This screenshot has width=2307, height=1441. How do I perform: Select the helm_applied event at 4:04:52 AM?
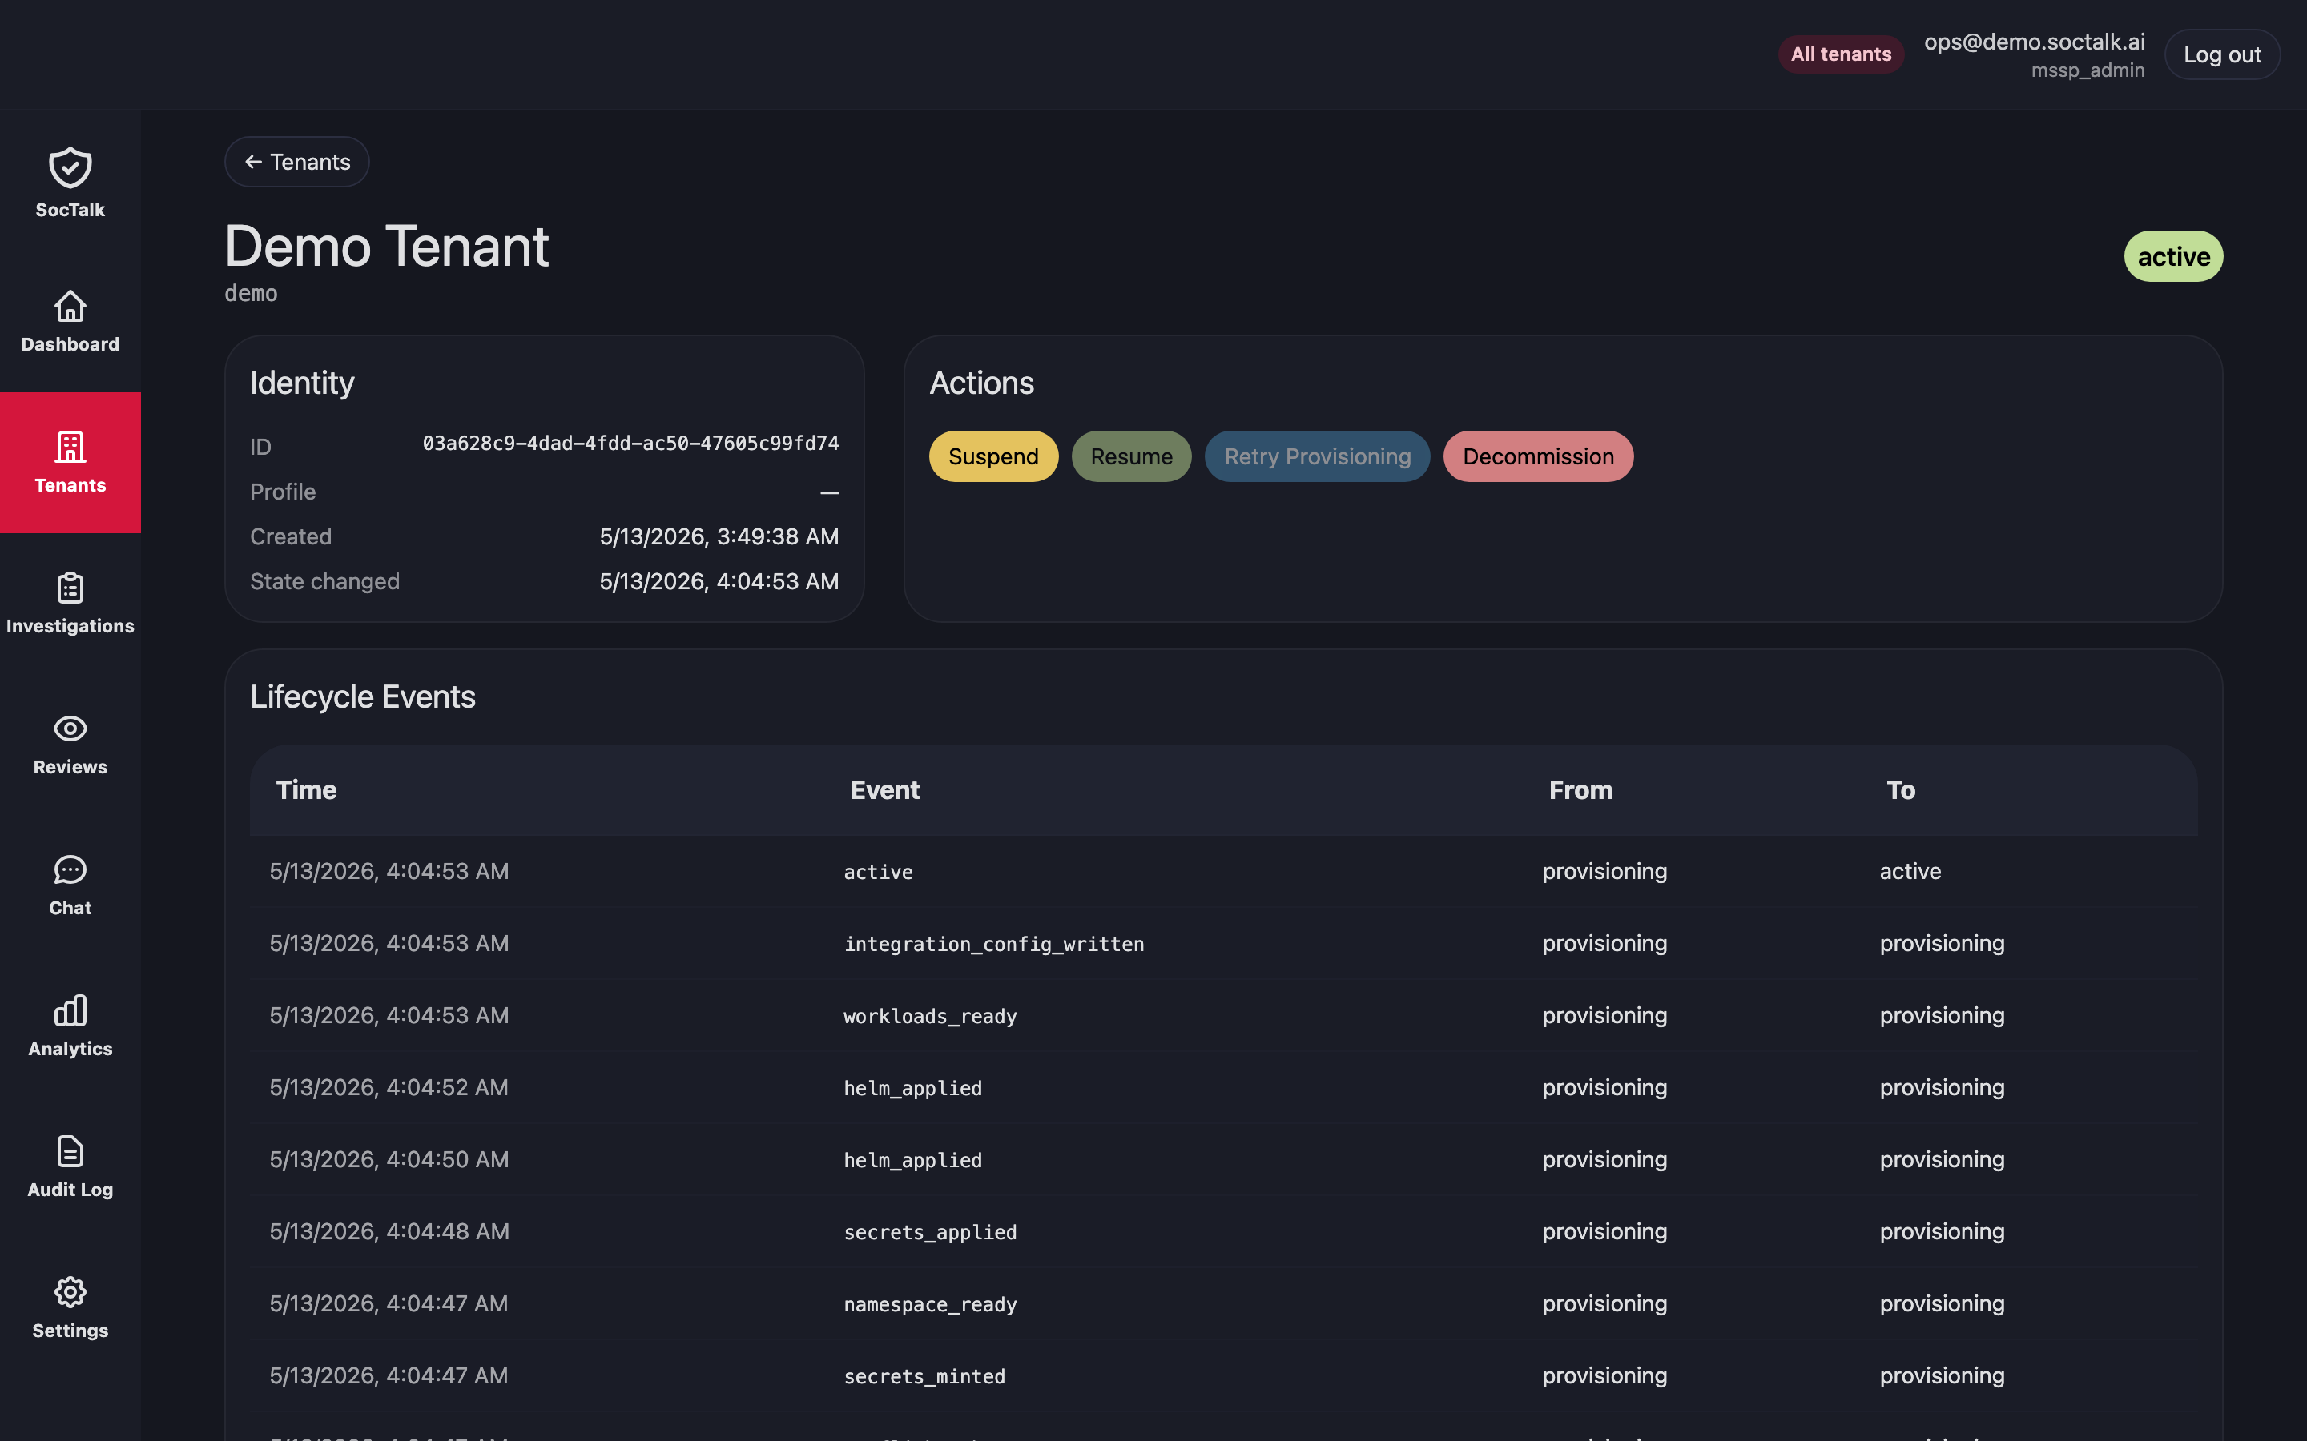tap(913, 1089)
